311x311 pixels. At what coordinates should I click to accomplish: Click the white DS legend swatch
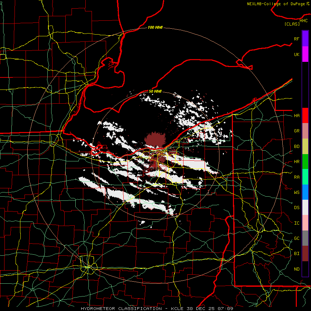coord(305,207)
